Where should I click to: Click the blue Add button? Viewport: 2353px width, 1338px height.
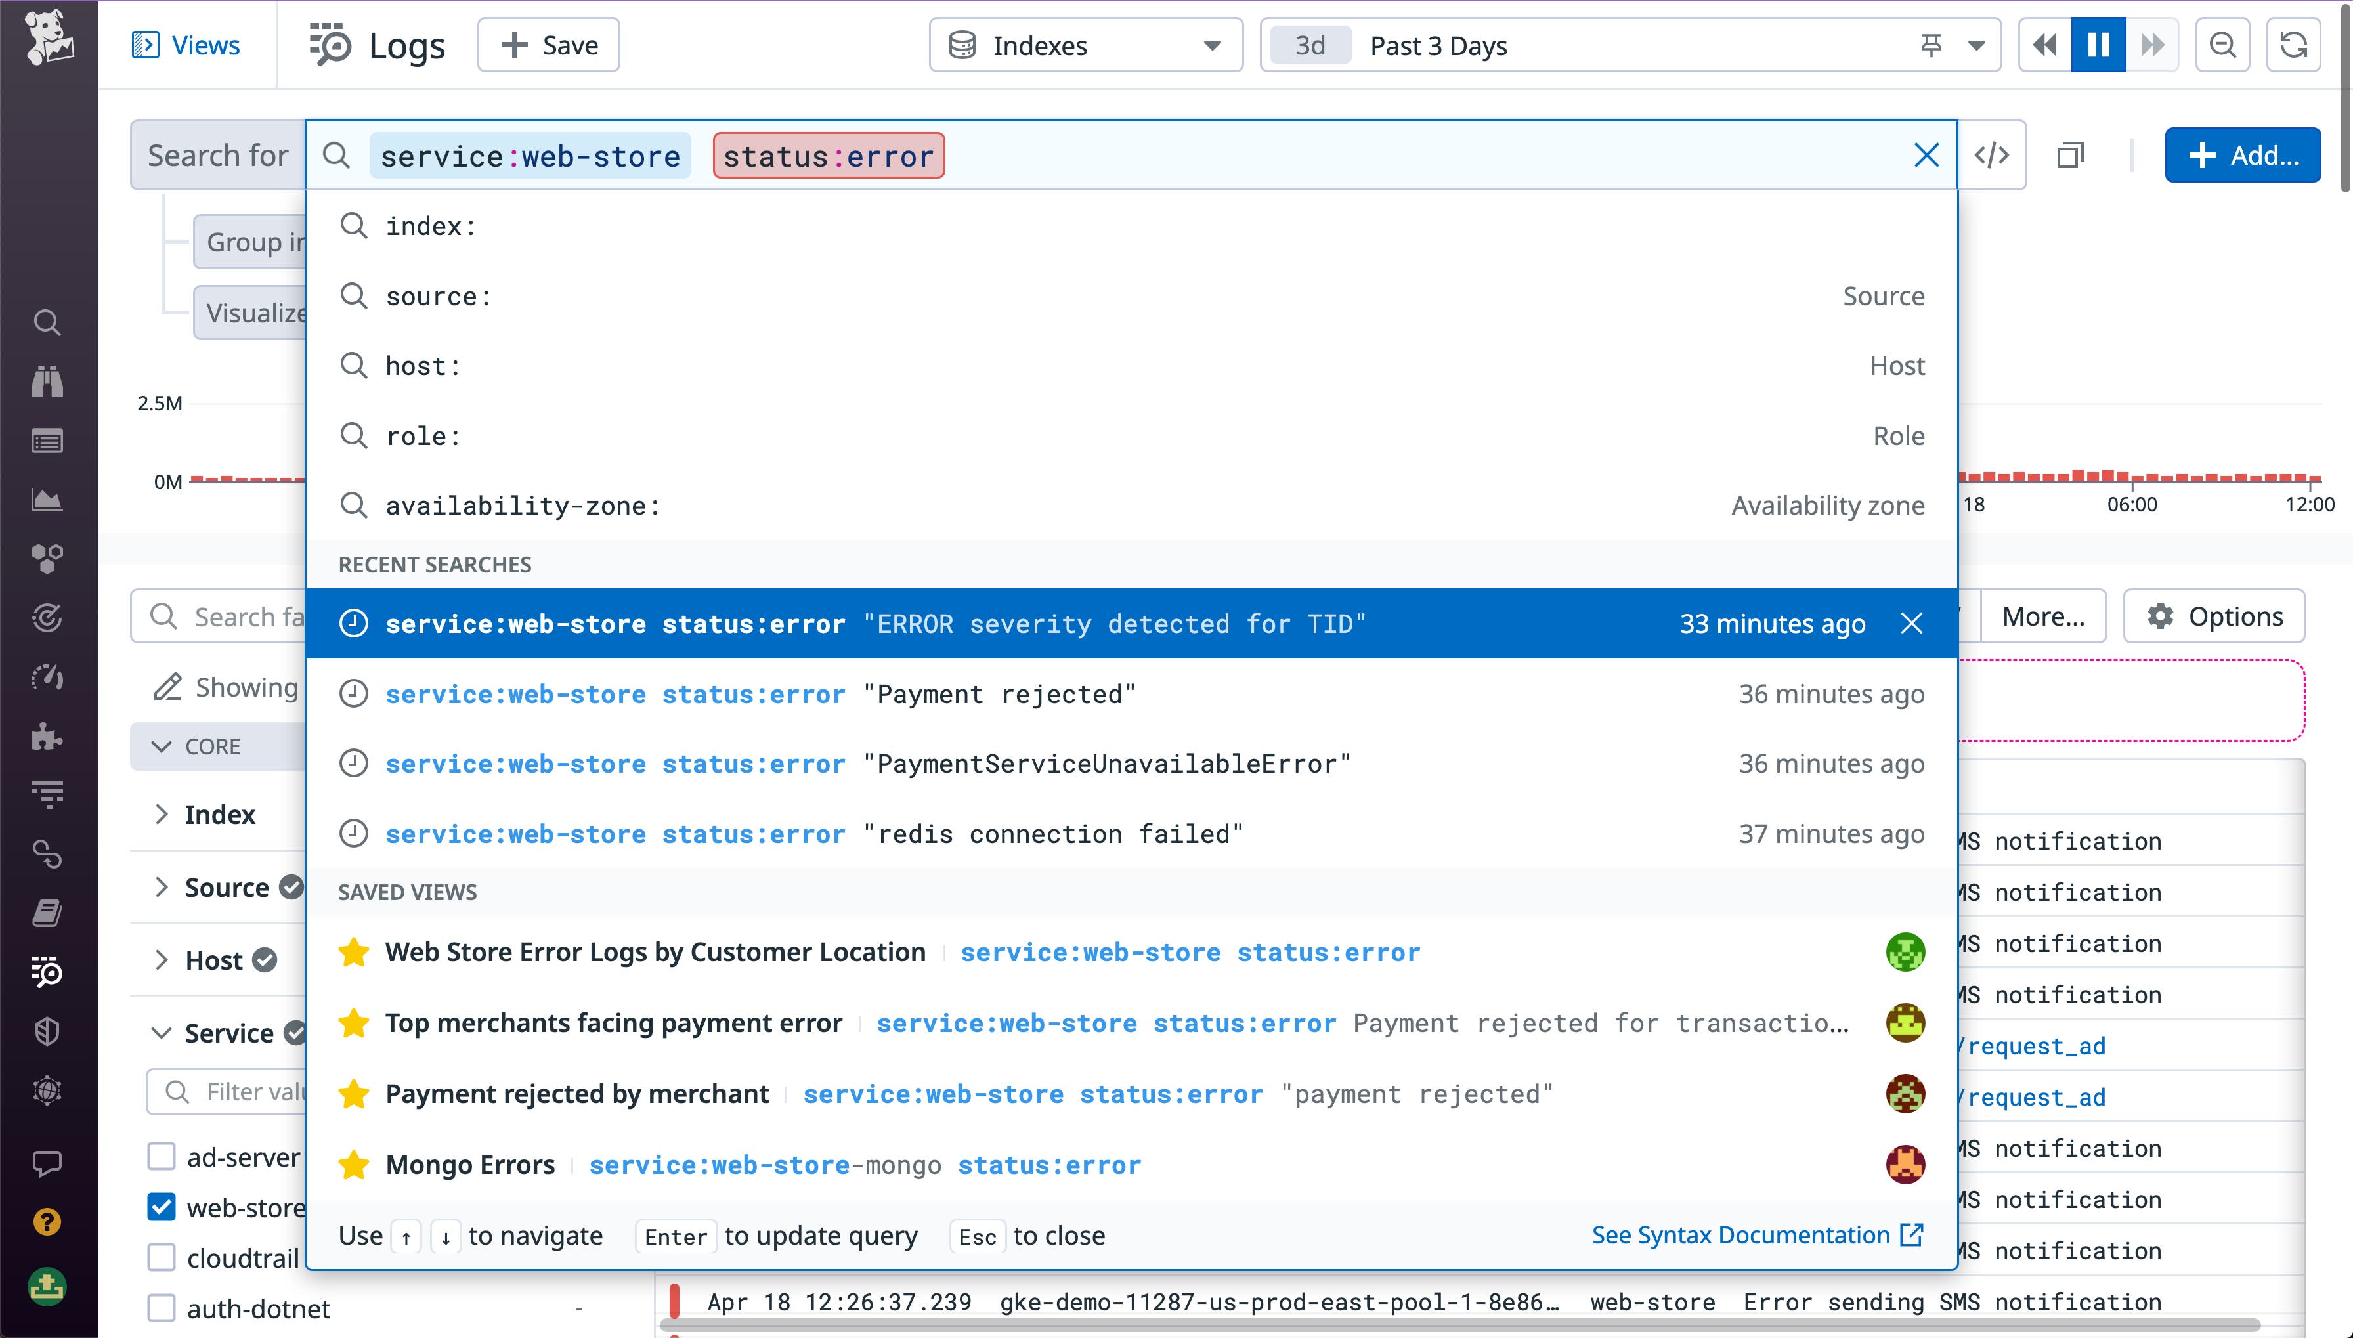2243,154
